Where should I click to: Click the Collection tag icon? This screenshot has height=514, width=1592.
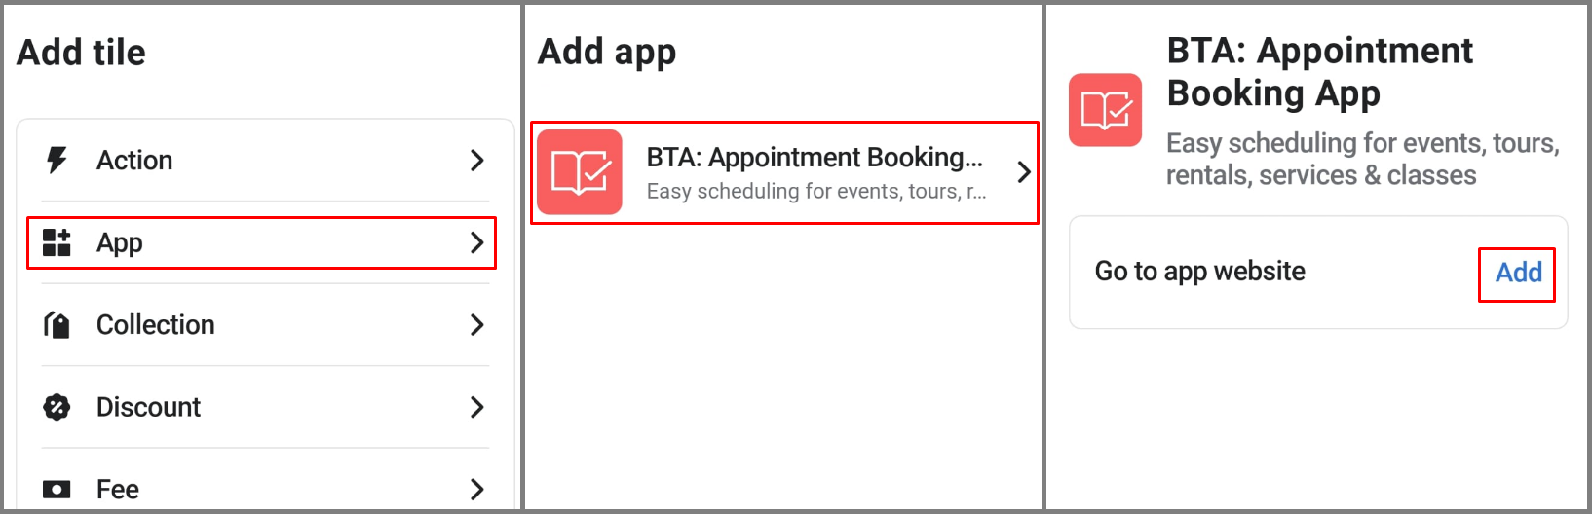[57, 324]
